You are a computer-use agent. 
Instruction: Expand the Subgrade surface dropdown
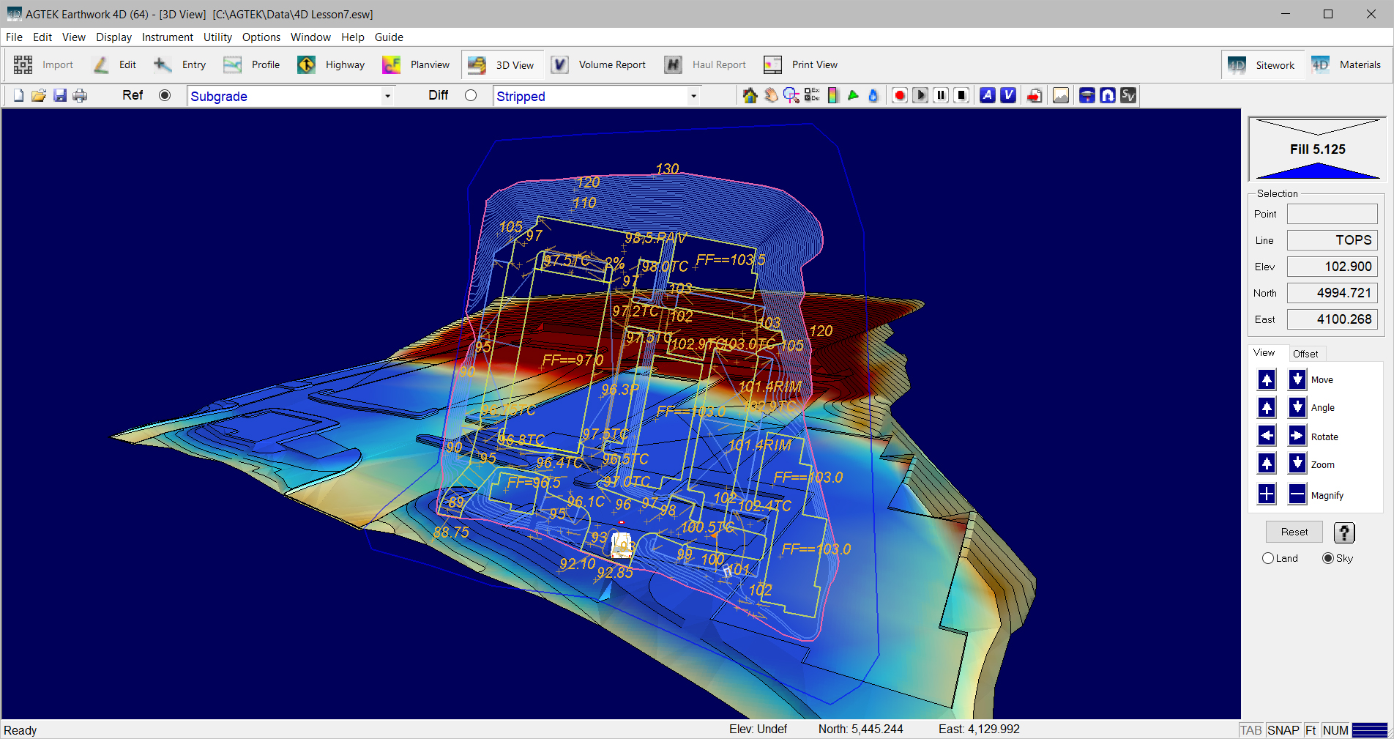tap(387, 96)
